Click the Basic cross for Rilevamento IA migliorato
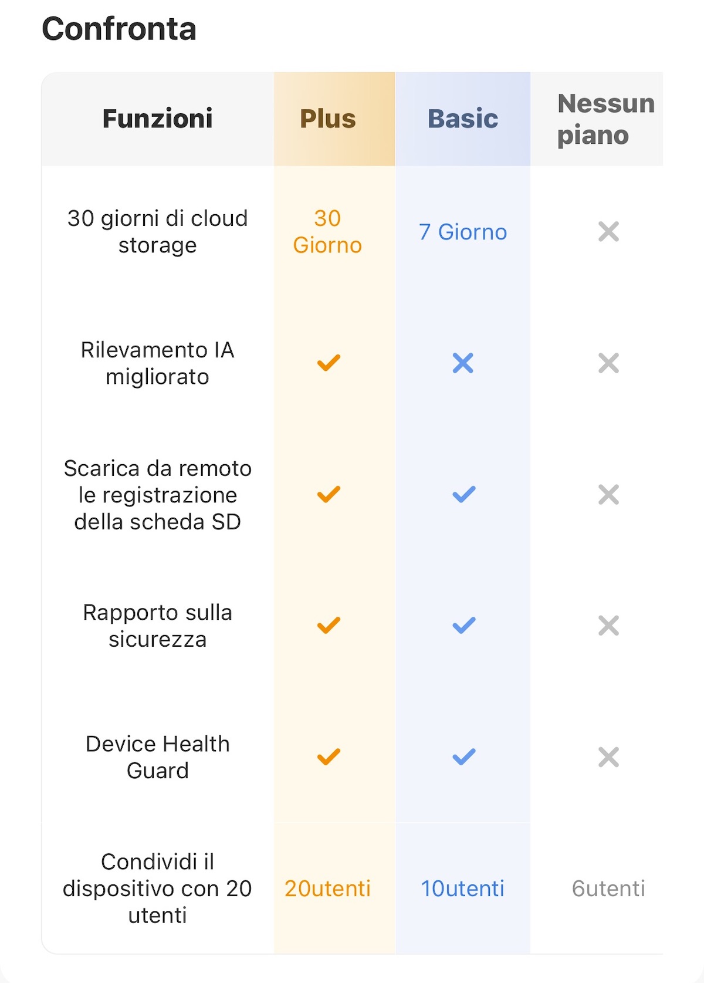 point(463,363)
